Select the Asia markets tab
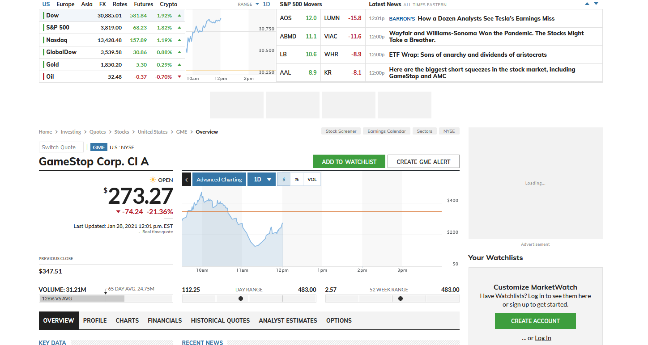The height and width of the screenshot is (345, 648). (87, 4)
